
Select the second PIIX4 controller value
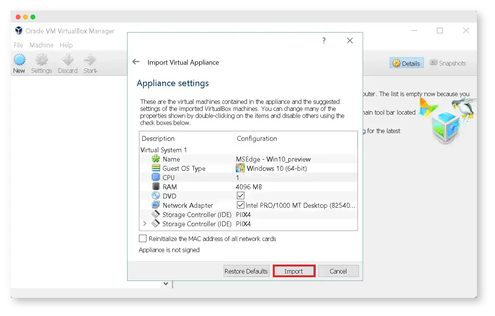[243, 224]
